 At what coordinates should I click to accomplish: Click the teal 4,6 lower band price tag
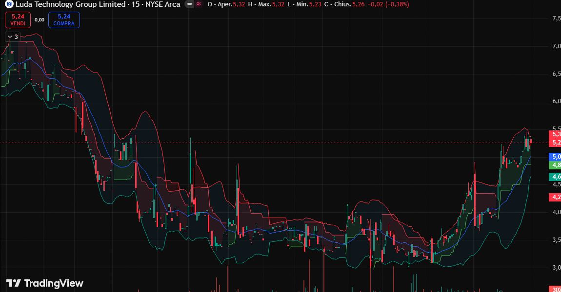pos(555,177)
